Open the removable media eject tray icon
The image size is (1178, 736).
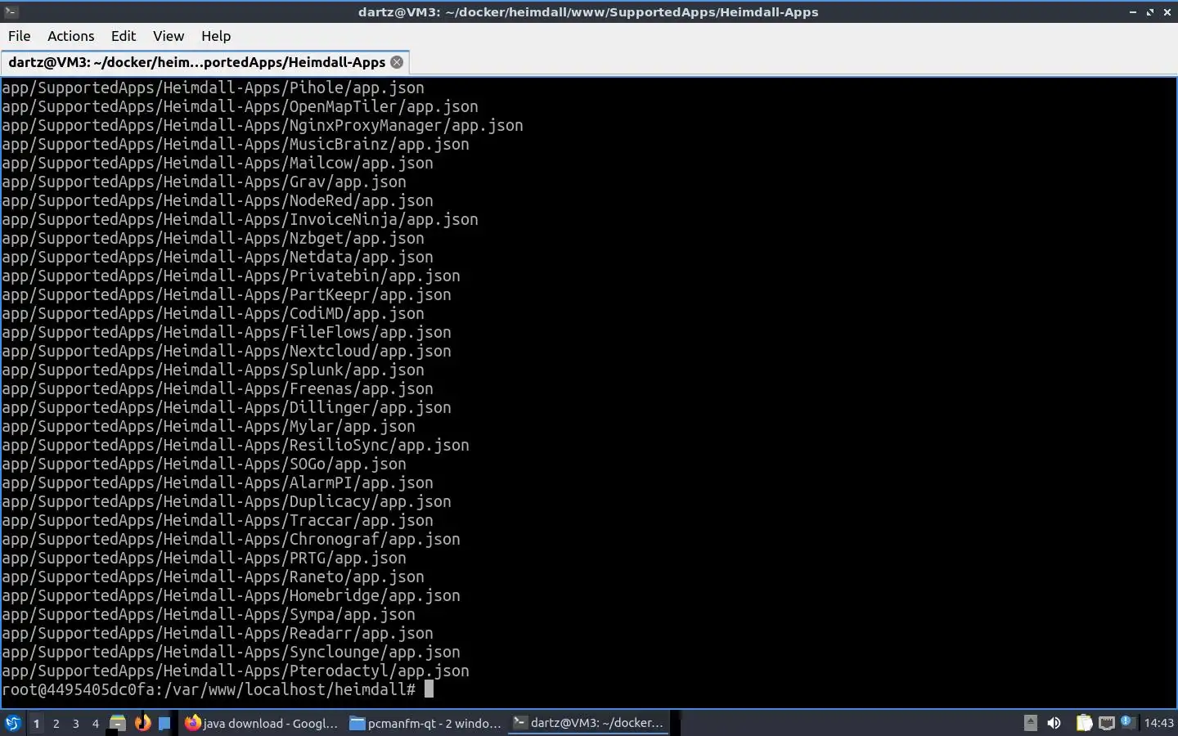coord(1031,723)
